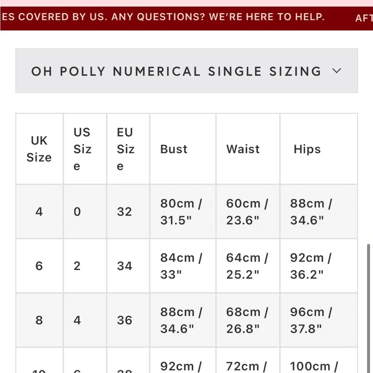Image resolution: width=373 pixels, height=373 pixels.
Task: Select the Bust column header
Action: click(x=174, y=149)
